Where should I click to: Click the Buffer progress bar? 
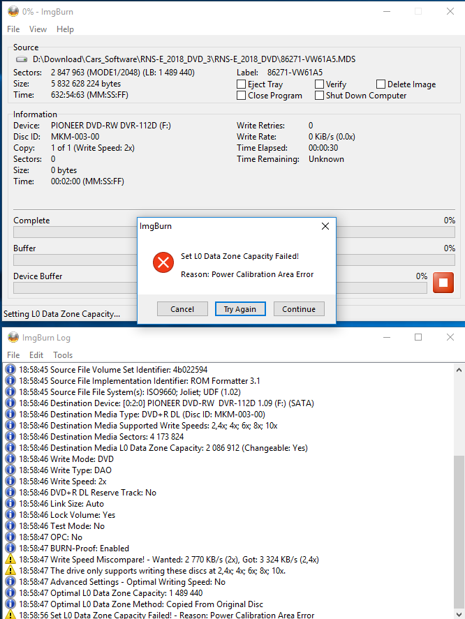pyautogui.click(x=234, y=260)
